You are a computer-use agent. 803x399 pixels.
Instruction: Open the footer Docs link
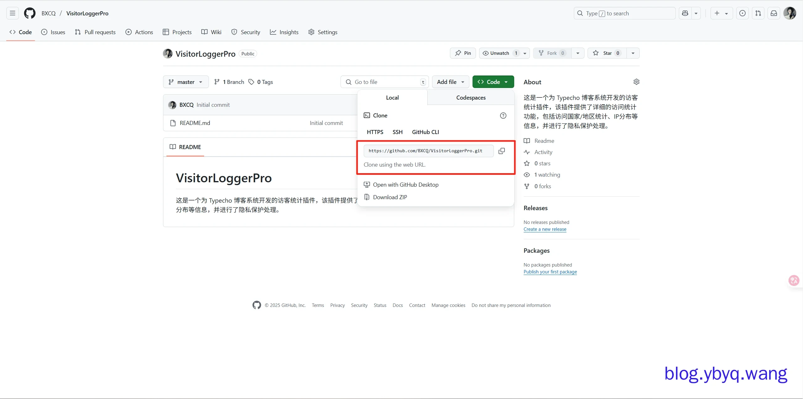(x=398, y=305)
